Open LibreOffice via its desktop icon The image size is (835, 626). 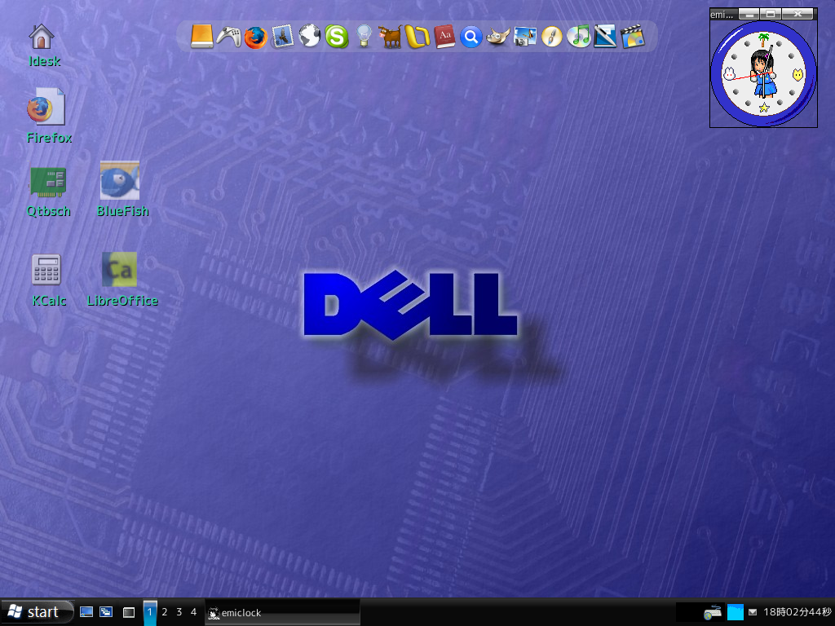pos(121,269)
